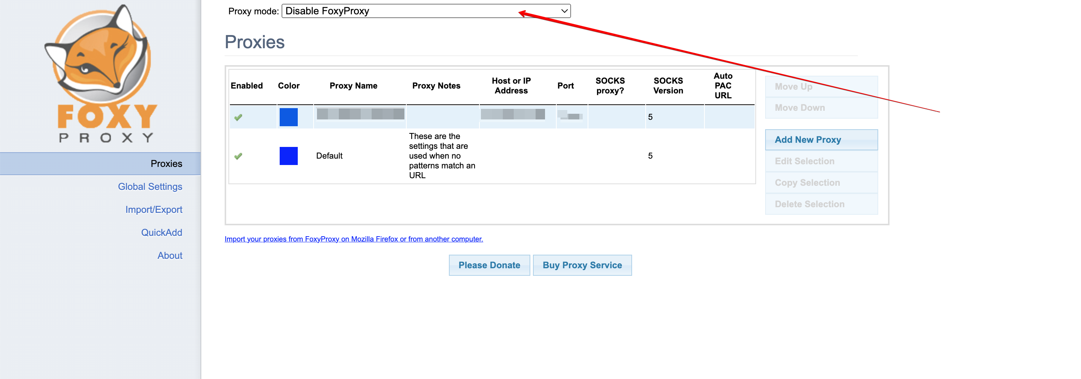
Task: Click the Default proxy notes text
Action: pyautogui.click(x=442, y=156)
